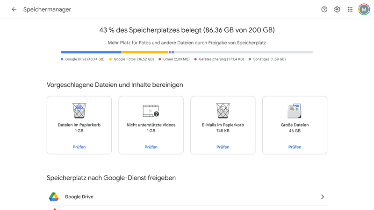Click the yellow Google Fotos storage bar segment

click(145, 52)
